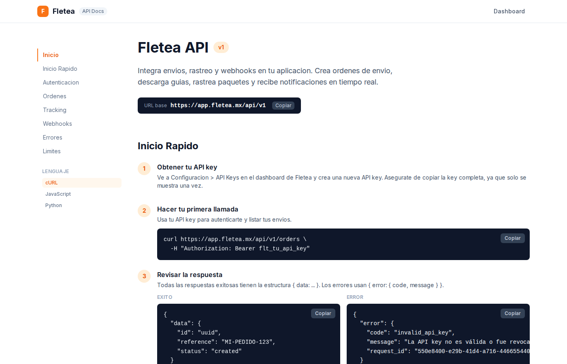Go to the Webhooks section

pos(57,123)
